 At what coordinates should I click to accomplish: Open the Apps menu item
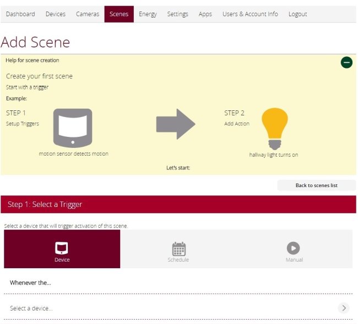point(205,14)
